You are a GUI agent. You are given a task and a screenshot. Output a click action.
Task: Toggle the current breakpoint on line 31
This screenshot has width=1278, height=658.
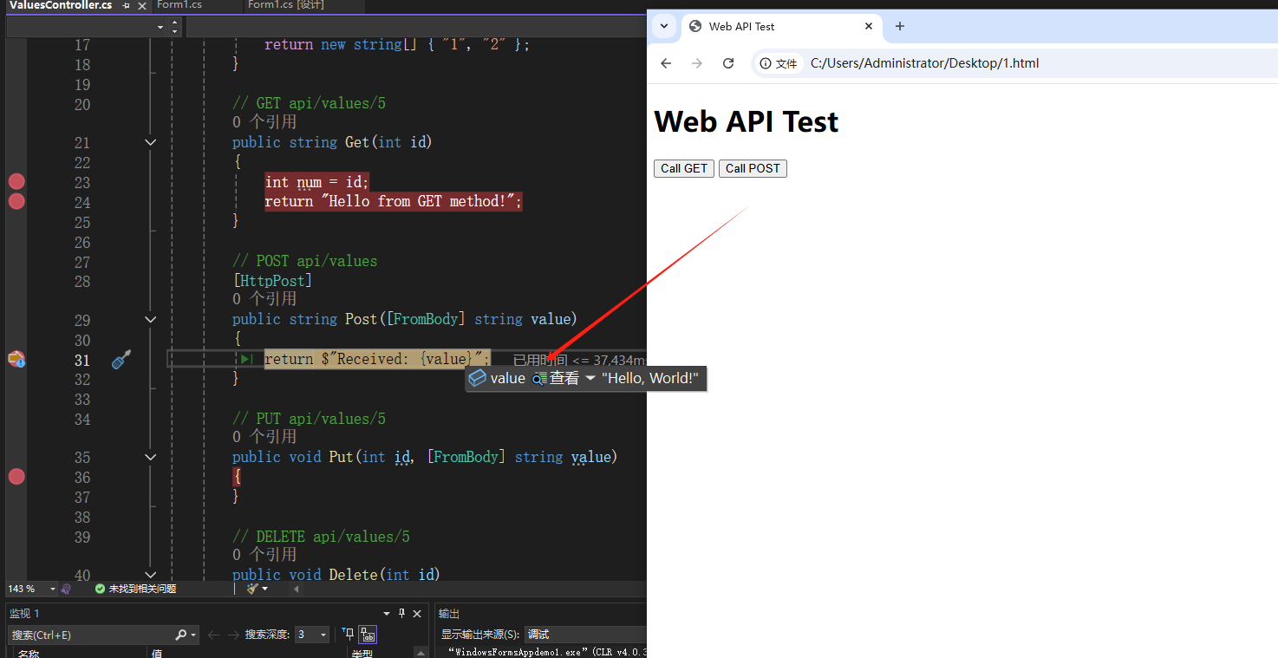16,358
